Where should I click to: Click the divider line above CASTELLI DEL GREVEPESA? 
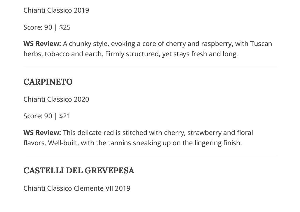click(150, 156)
